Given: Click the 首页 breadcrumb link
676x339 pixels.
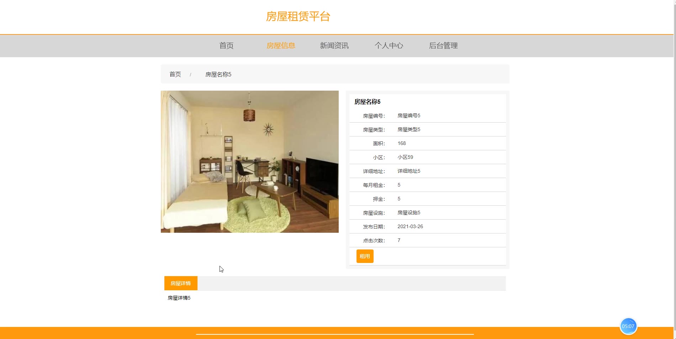Looking at the screenshot, I should coord(175,74).
